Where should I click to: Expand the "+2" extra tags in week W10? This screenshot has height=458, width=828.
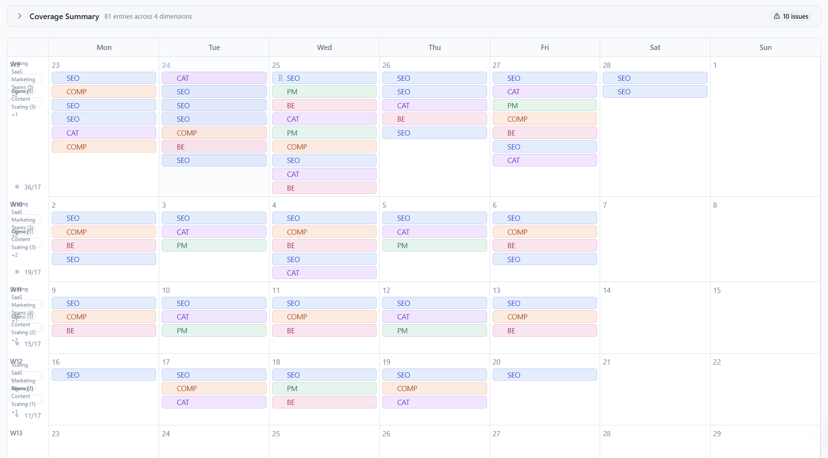point(15,255)
